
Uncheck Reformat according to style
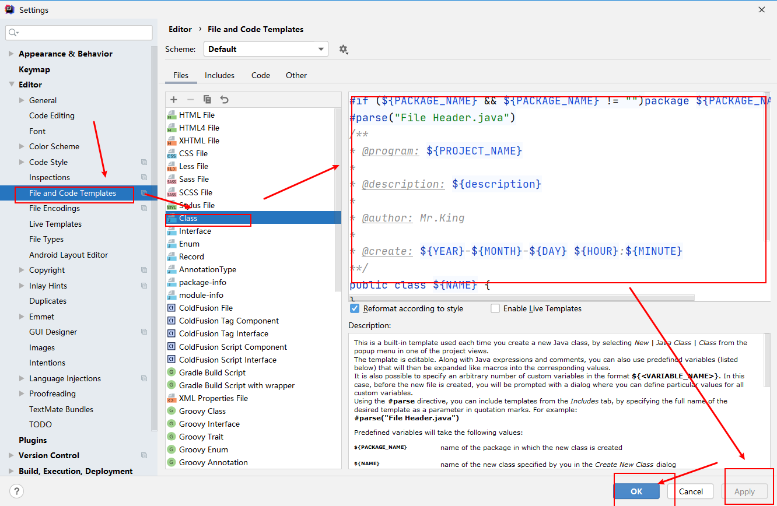tap(355, 308)
